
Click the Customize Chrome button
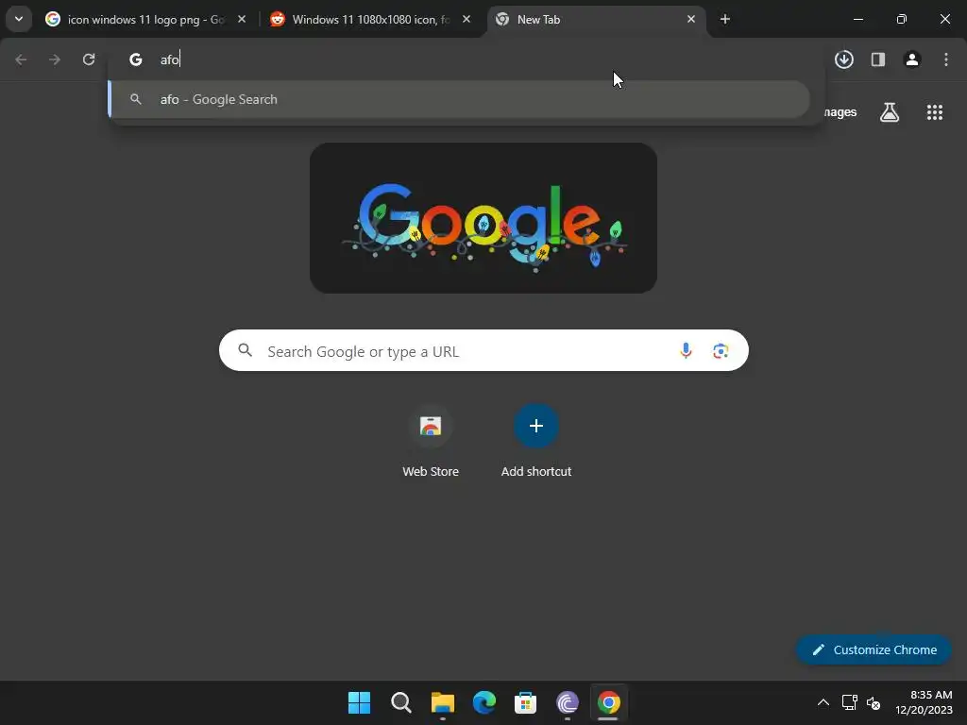(874, 649)
